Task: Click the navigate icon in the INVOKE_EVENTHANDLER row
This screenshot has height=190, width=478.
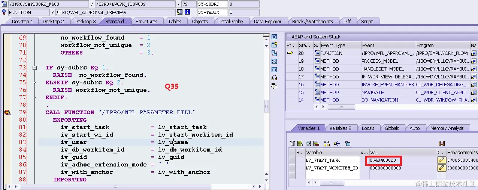Action: pyautogui.click(x=474, y=85)
